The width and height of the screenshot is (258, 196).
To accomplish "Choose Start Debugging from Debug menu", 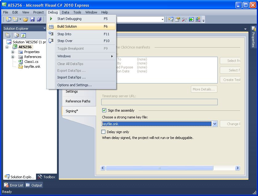I will [81, 19].
